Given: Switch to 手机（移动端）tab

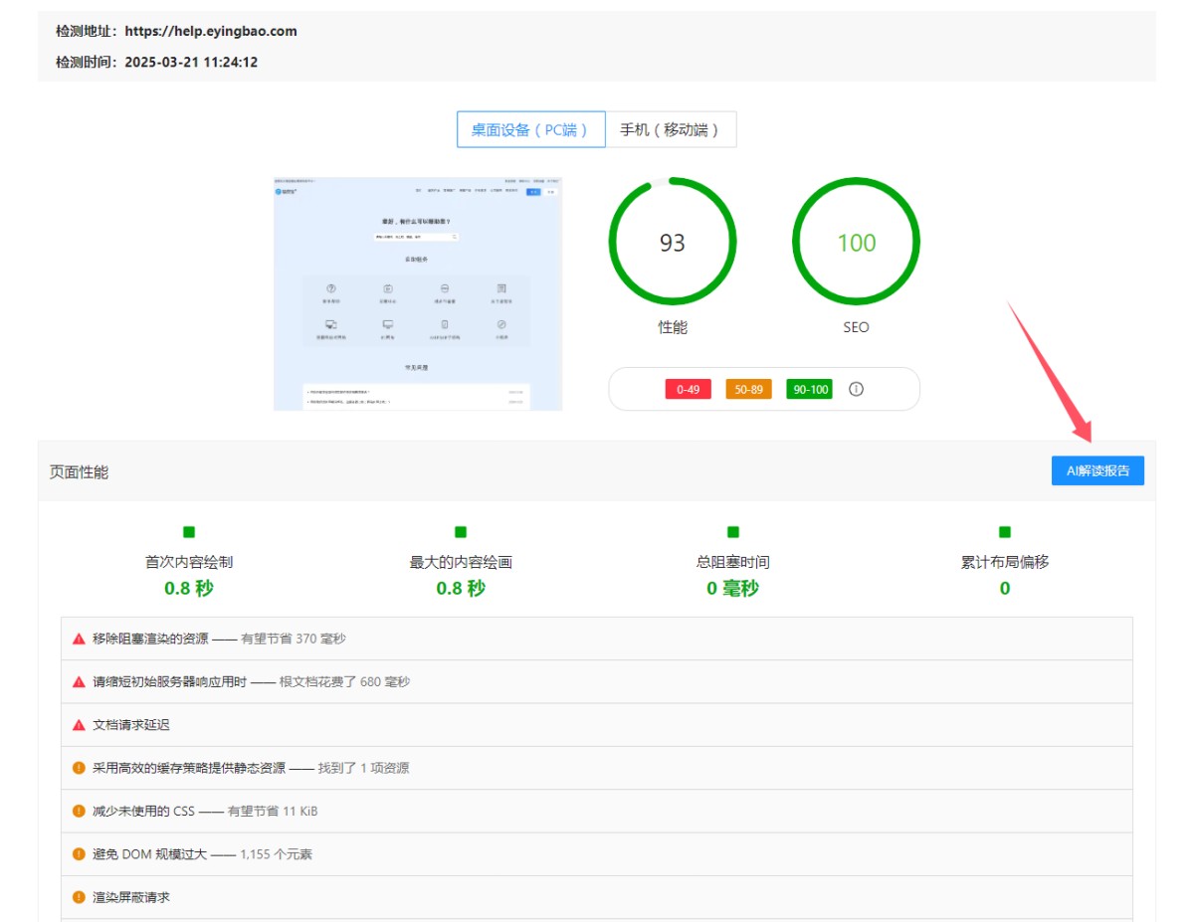Looking at the screenshot, I should (671, 129).
